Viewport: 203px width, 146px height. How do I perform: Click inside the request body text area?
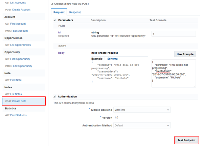click(x=174, y=74)
